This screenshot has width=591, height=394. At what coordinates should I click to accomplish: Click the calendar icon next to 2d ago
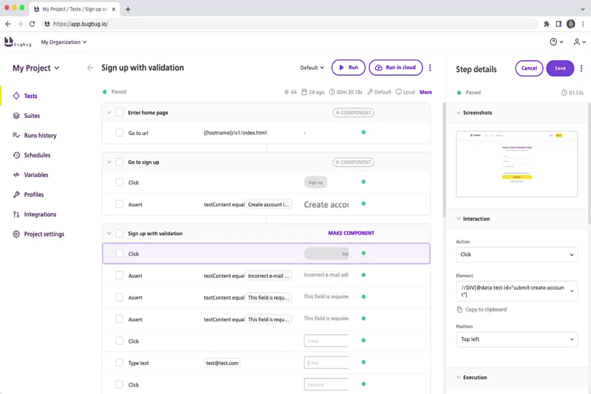click(x=304, y=92)
